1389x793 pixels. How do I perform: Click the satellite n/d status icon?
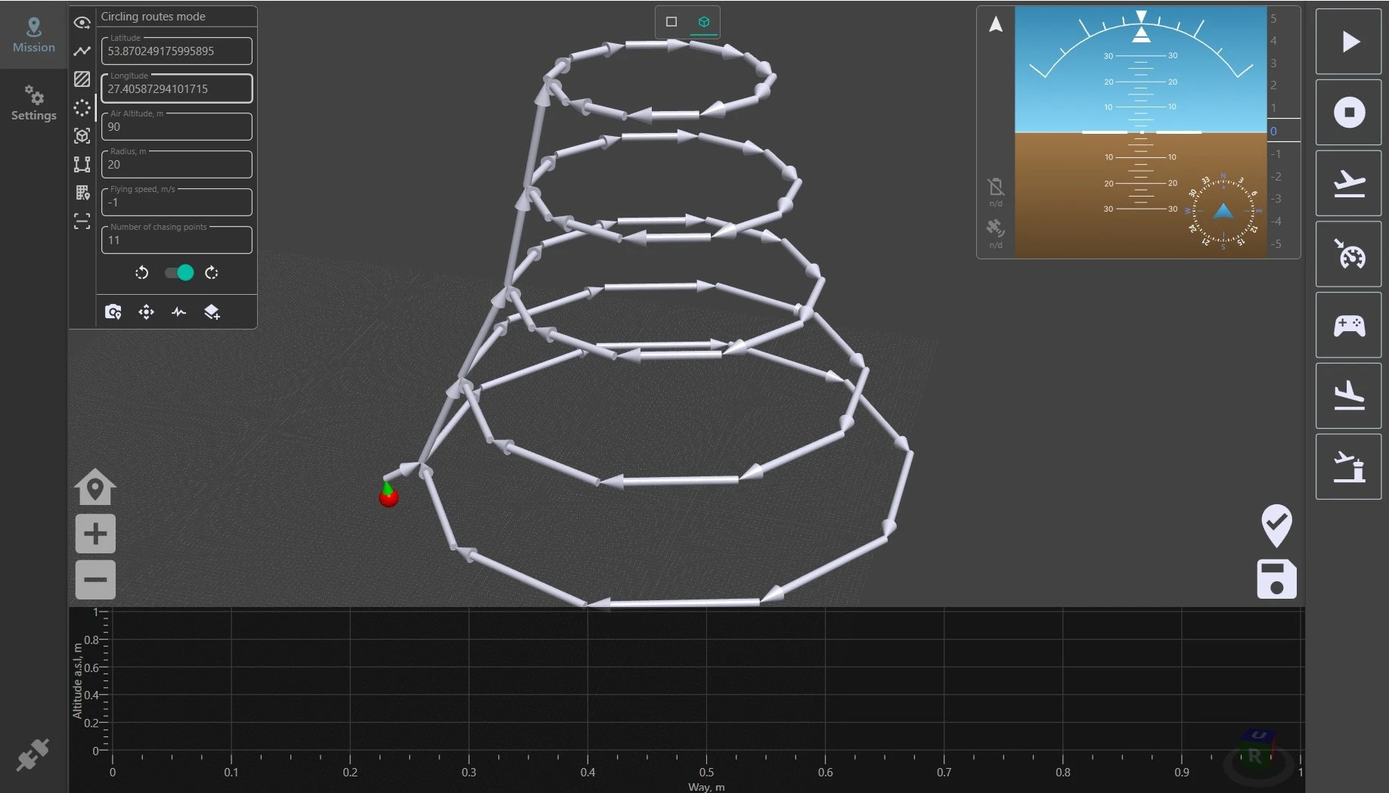(x=996, y=228)
